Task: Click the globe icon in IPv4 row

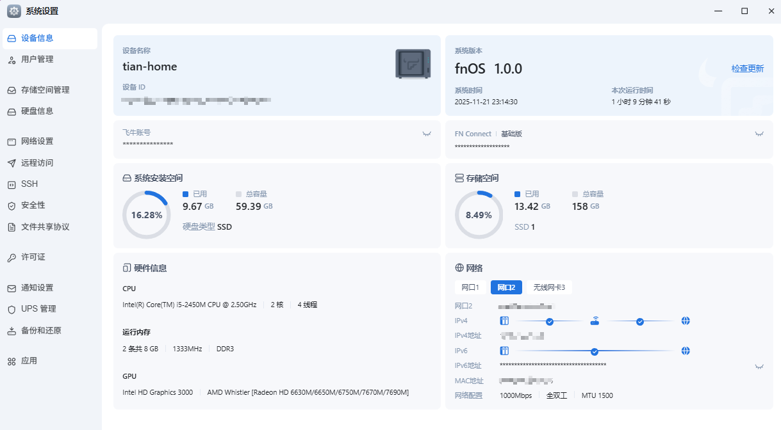Action: (686, 321)
